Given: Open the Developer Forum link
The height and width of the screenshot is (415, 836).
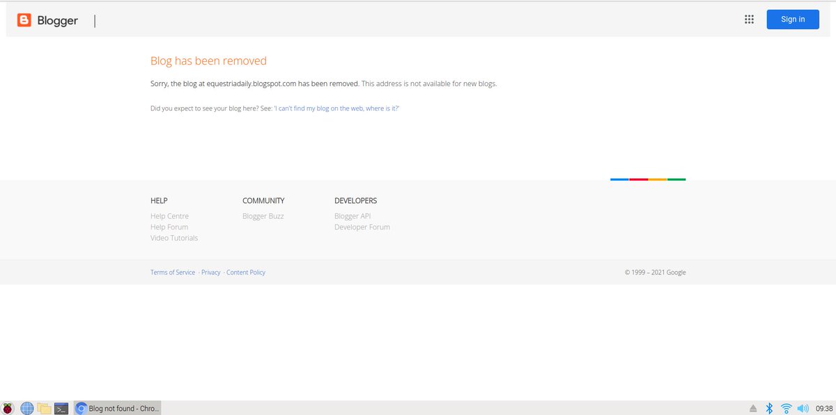Looking at the screenshot, I should pyautogui.click(x=362, y=227).
